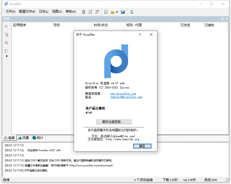The width and height of the screenshot is (231, 184).
Task: Click the window with red stop sidebar icon
Action: [6, 35]
